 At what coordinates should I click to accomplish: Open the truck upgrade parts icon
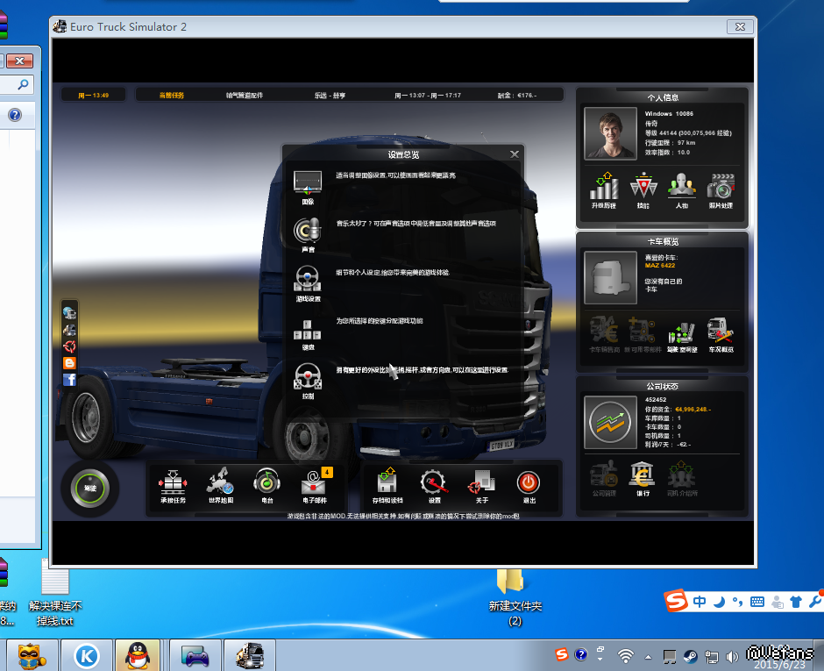[643, 331]
